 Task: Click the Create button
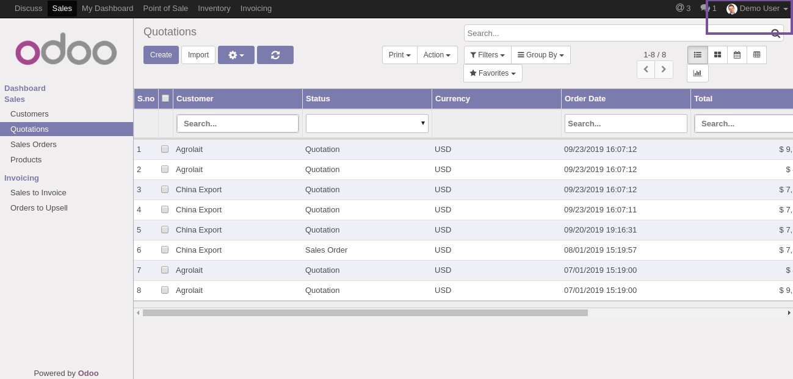tap(161, 55)
